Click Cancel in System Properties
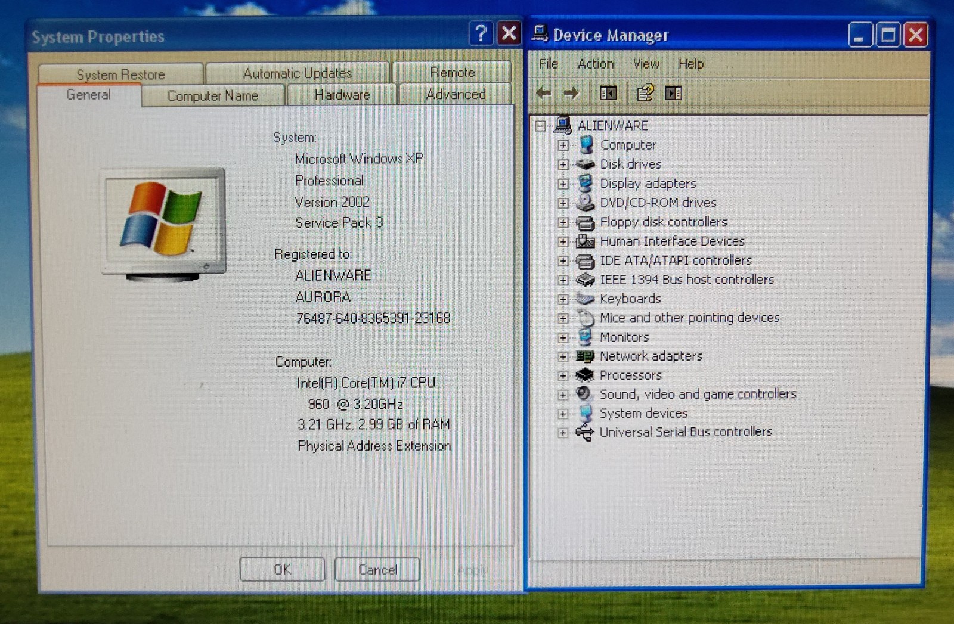954x624 pixels. (x=377, y=569)
